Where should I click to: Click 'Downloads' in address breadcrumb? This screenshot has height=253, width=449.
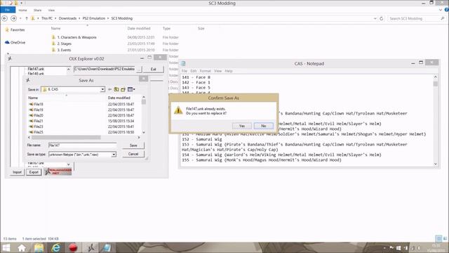(67, 18)
